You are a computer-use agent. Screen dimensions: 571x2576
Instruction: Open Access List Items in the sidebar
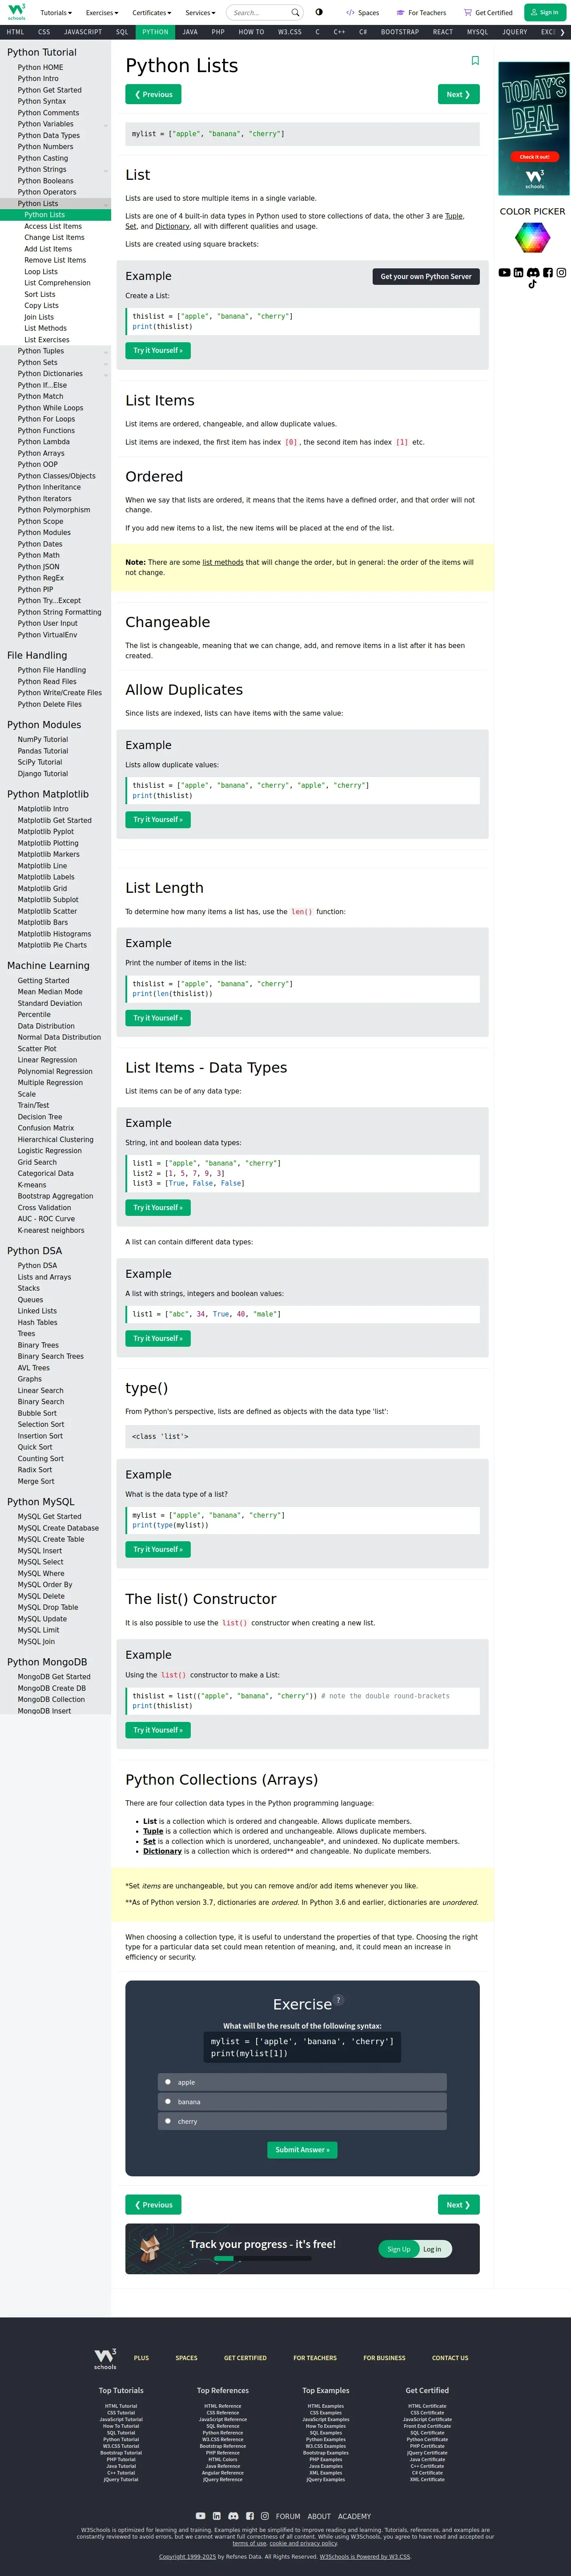pyautogui.click(x=53, y=226)
